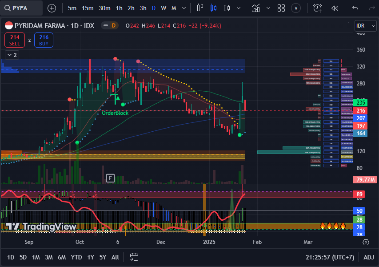Open the PYFA symbol search box

click(21, 8)
